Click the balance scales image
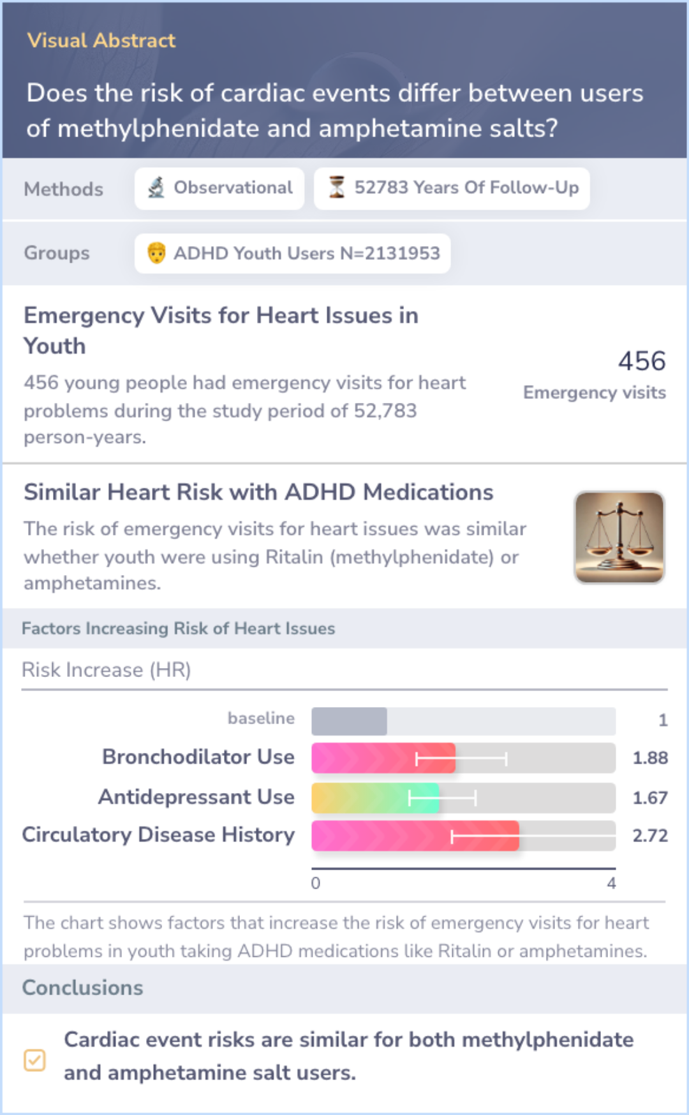This screenshot has width=689, height=1115. click(619, 537)
